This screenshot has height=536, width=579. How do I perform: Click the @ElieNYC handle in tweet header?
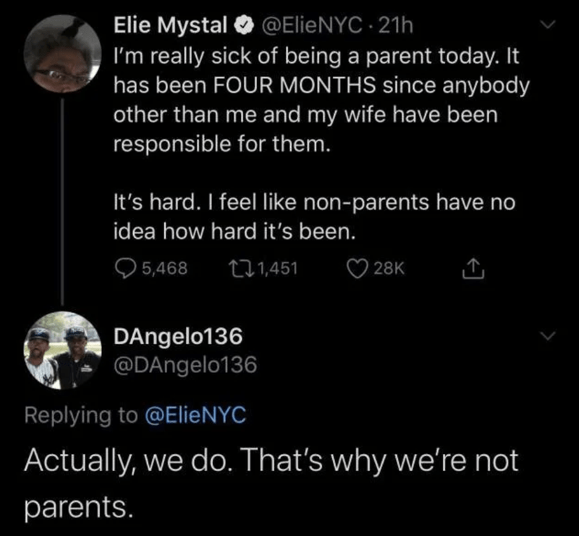[x=312, y=26]
